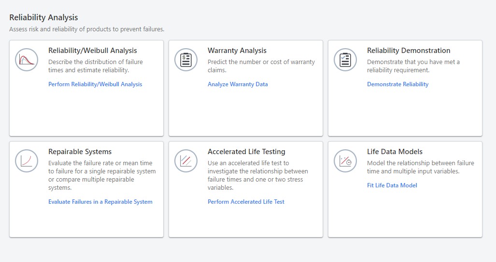This screenshot has height=262, width=496.
Task: Click the Weibull distribution curve icon
Action: point(27,60)
